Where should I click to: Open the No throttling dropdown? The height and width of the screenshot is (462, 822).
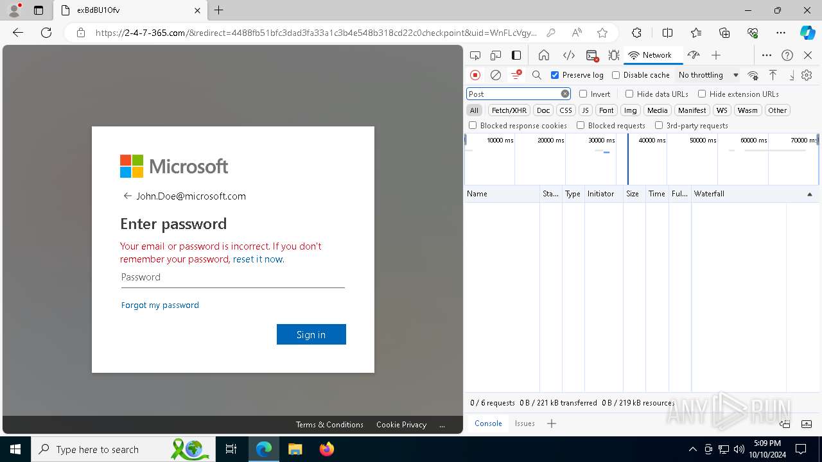pyautogui.click(x=708, y=75)
